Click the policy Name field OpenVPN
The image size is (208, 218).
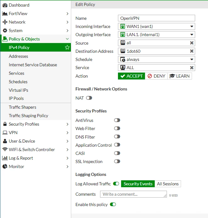click(x=157, y=18)
